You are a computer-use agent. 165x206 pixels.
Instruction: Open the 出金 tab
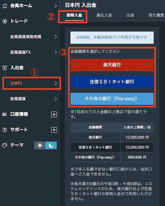pyautogui.click(x=130, y=15)
